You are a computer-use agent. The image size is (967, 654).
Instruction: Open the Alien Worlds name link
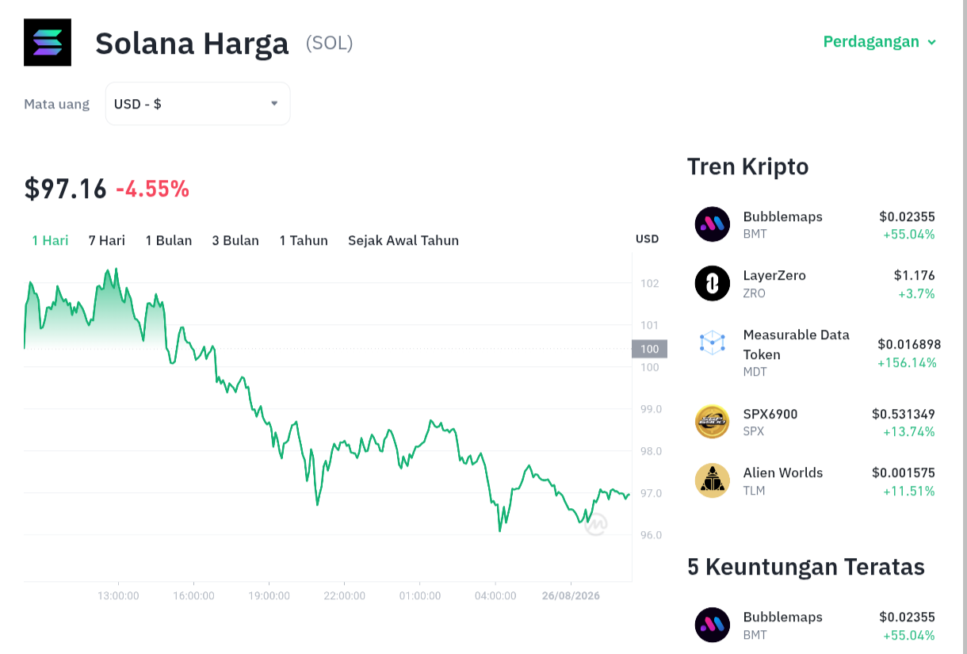pos(783,472)
